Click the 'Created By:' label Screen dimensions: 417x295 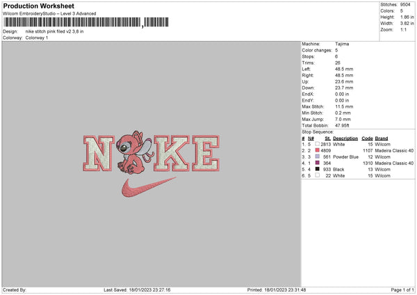[15, 289]
